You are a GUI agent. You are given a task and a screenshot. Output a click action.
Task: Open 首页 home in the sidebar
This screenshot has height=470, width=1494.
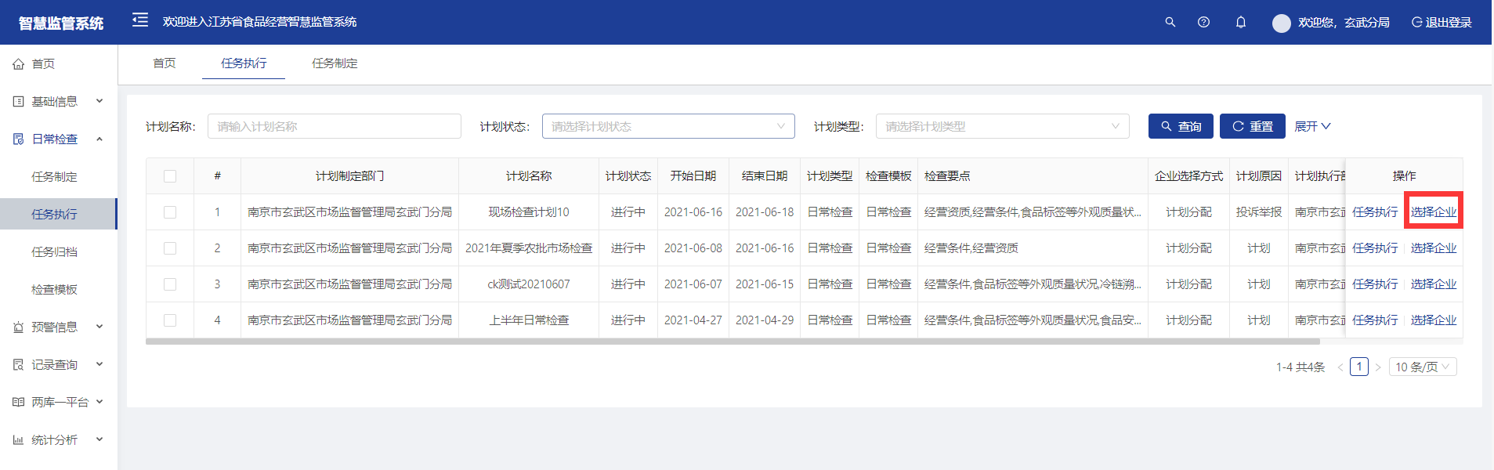click(43, 63)
